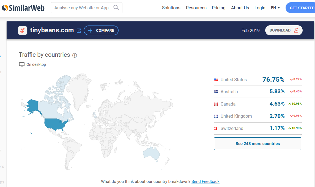Download the report as PDF

(284, 30)
